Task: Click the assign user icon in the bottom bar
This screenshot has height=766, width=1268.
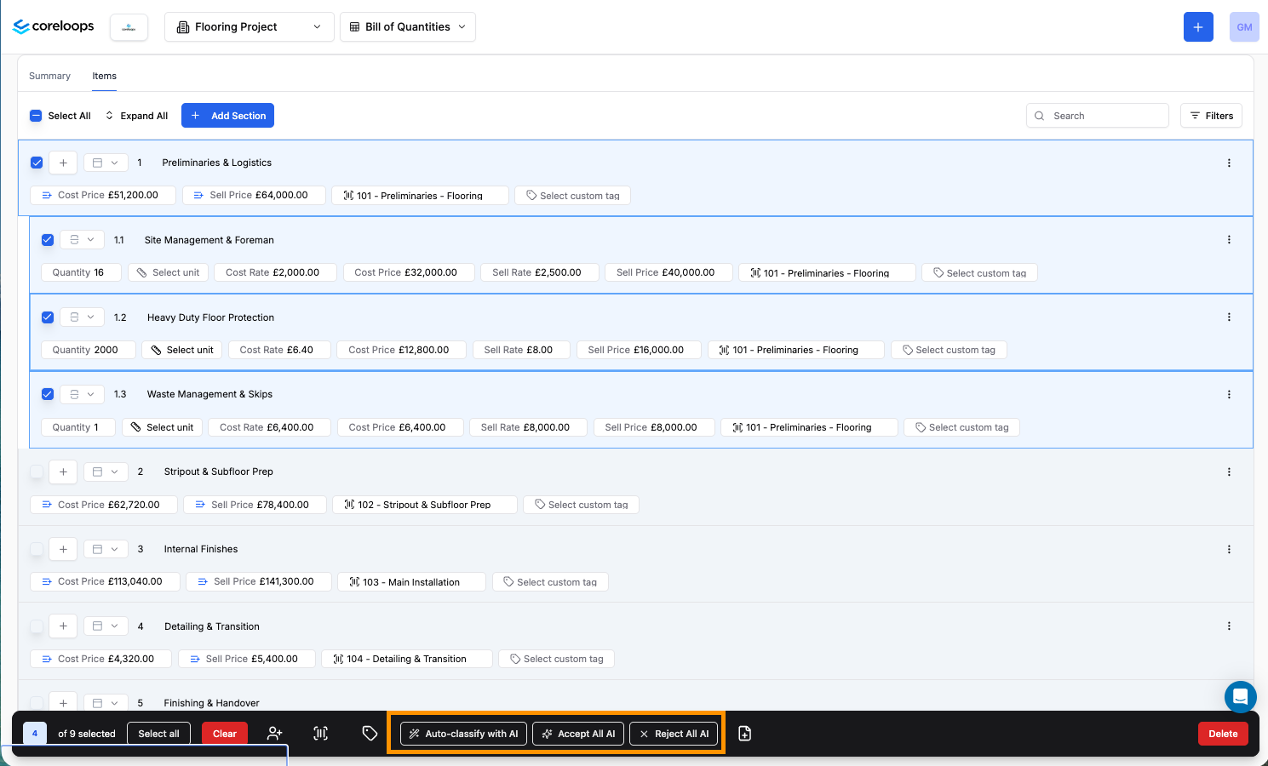Action: 274,734
